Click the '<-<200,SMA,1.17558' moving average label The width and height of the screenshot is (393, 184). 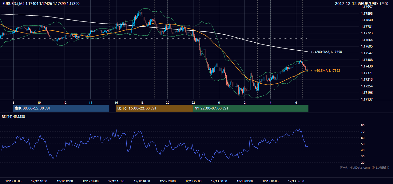(326, 52)
